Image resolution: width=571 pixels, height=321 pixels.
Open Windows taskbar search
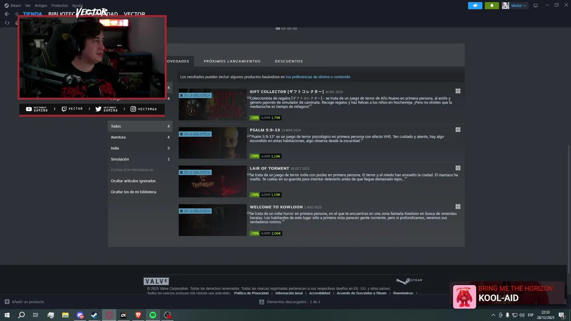[21, 315]
